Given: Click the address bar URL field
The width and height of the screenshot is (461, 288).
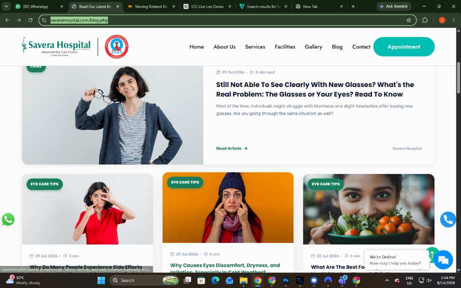Looking at the screenshot, I should (226, 20).
